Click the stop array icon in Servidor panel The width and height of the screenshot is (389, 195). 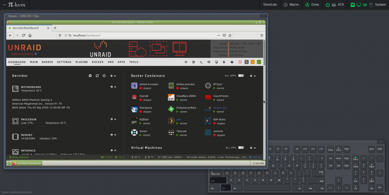tap(90, 76)
